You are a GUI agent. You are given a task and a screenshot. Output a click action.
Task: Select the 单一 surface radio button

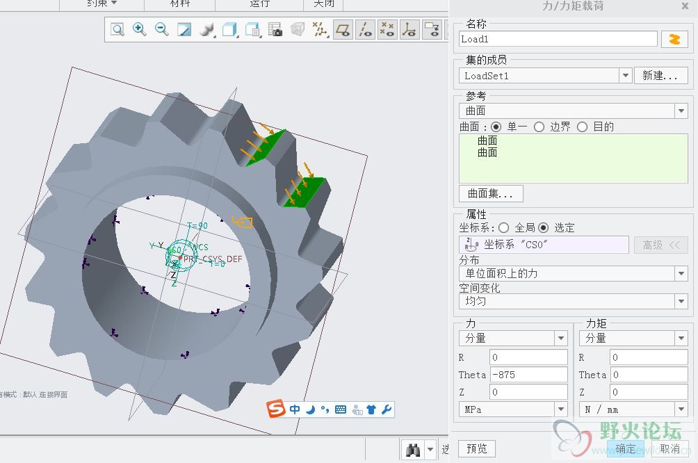pos(496,127)
